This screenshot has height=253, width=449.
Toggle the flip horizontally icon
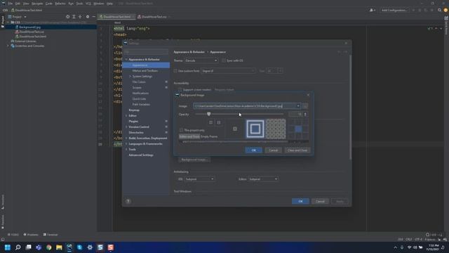coord(210,122)
